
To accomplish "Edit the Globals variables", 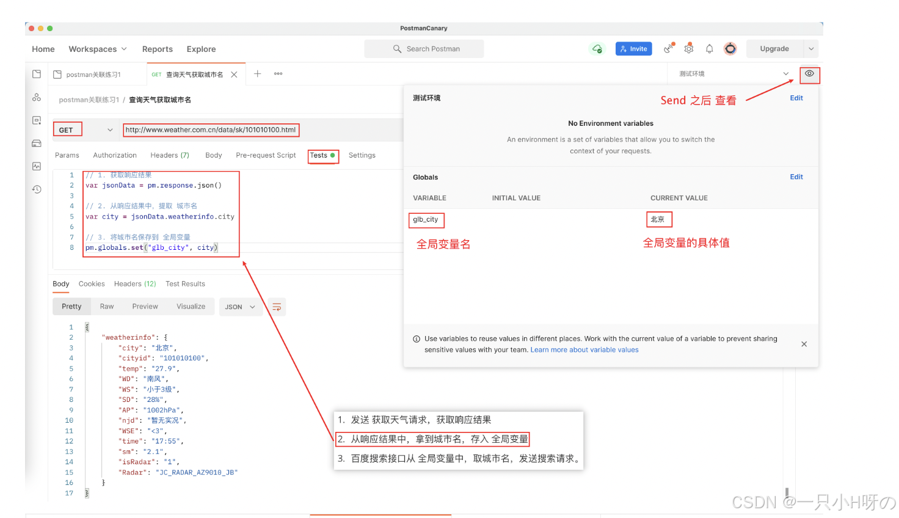I will 796,177.
